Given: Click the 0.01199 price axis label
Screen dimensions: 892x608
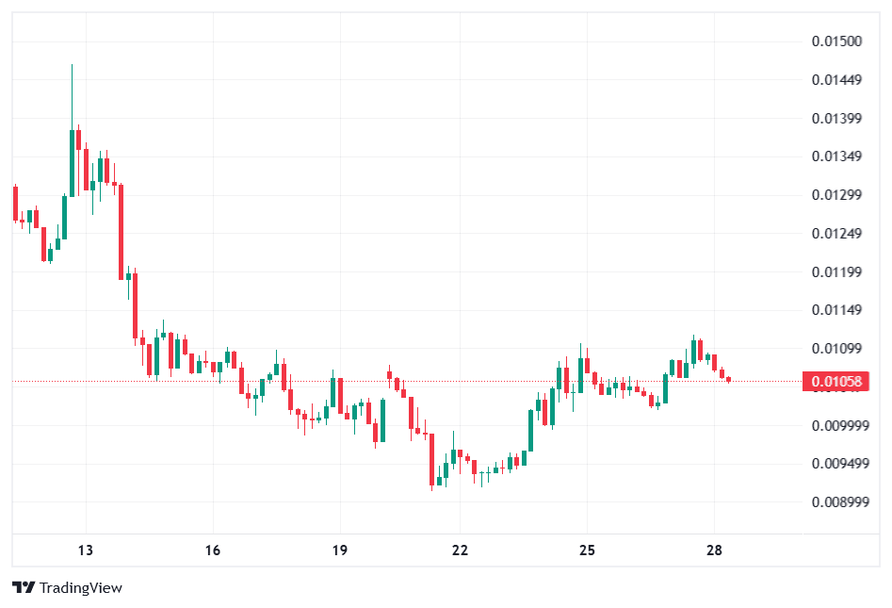Looking at the screenshot, I should coord(836,271).
